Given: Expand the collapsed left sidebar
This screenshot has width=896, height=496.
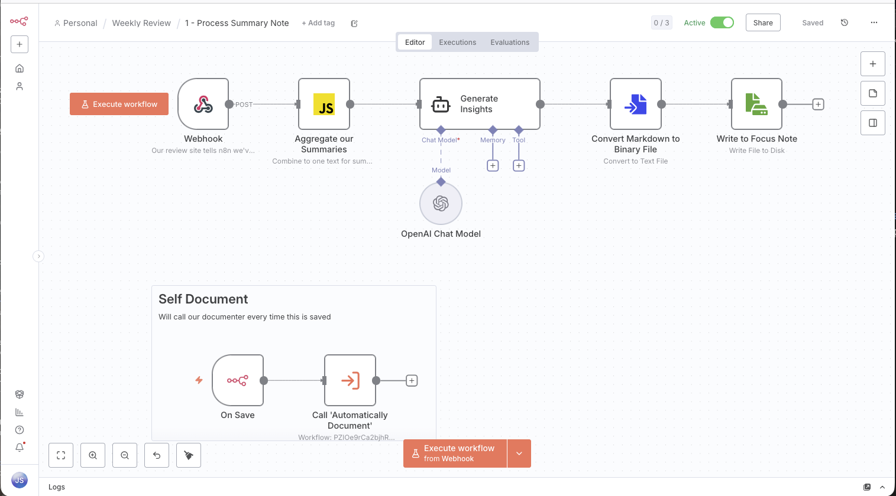Looking at the screenshot, I should (38, 256).
